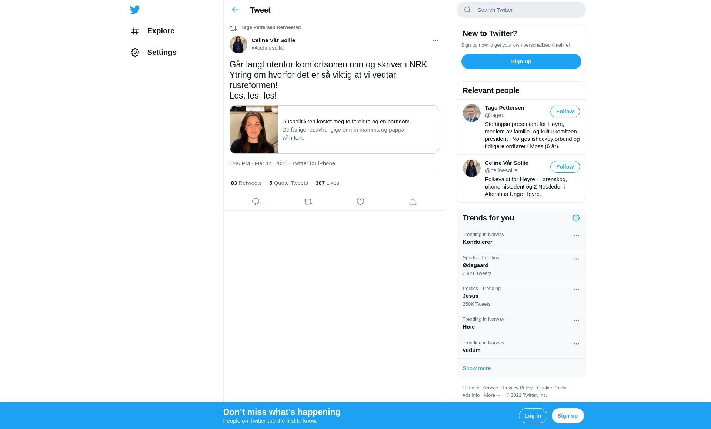Open the Jesus trend
This screenshot has height=429, width=711.
(x=521, y=296)
